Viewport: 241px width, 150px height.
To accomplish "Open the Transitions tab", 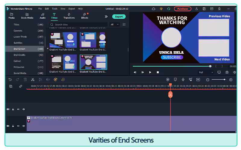I will (x=69, y=16).
